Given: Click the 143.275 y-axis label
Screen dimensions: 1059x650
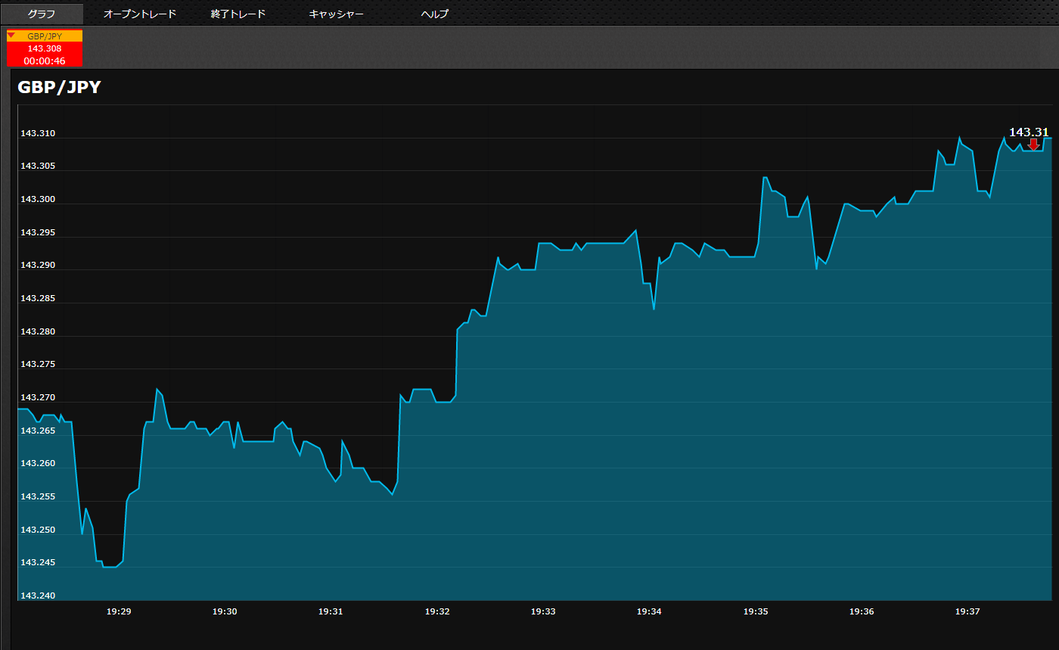Looking at the screenshot, I should pyautogui.click(x=38, y=364).
